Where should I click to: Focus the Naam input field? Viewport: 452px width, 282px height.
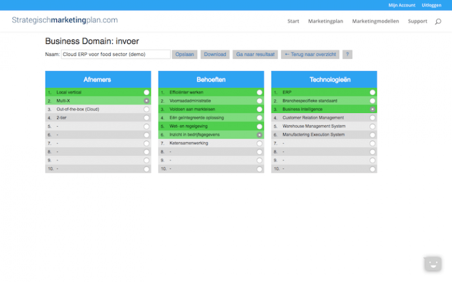coord(116,55)
